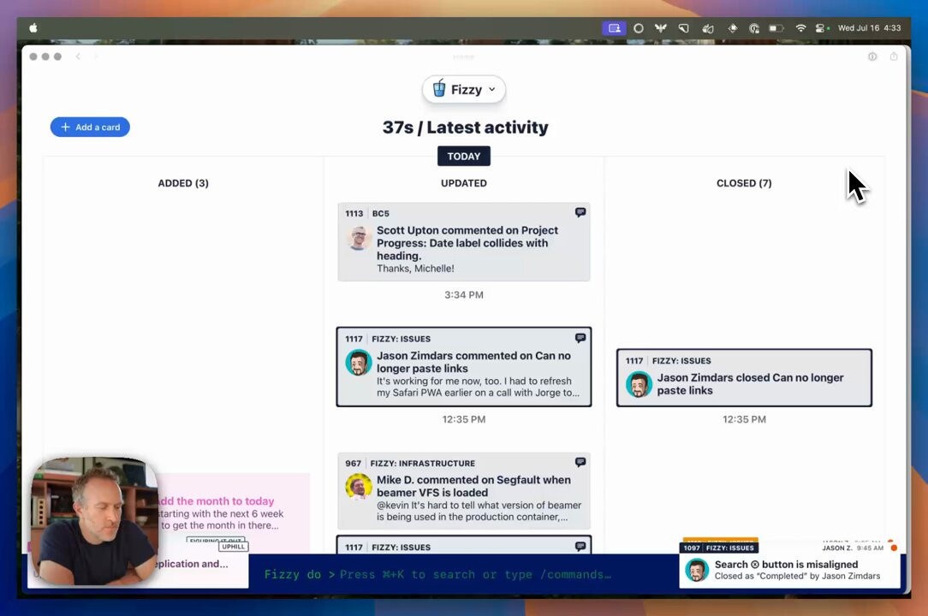
Task: Click the 12:35 PM timestamp under Updated column
Action: tap(464, 419)
